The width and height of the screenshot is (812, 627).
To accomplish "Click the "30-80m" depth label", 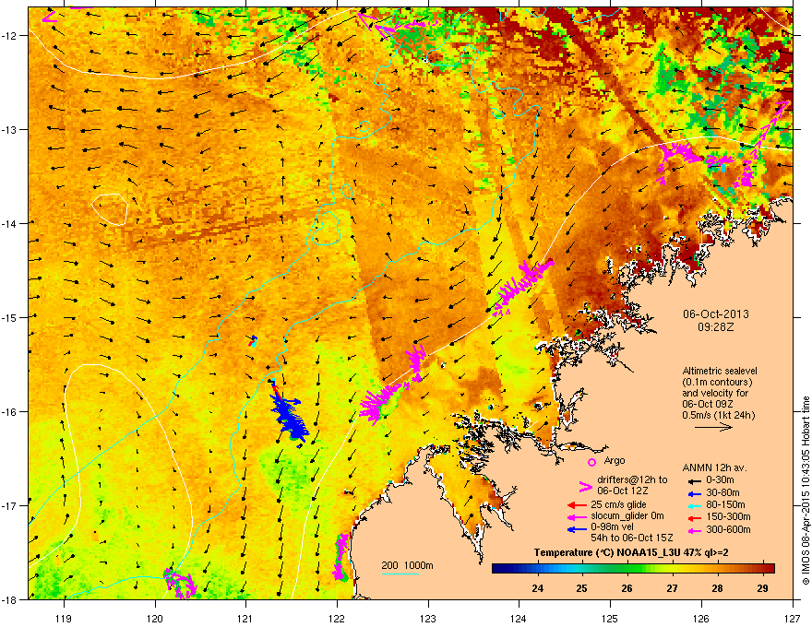I will (722, 493).
